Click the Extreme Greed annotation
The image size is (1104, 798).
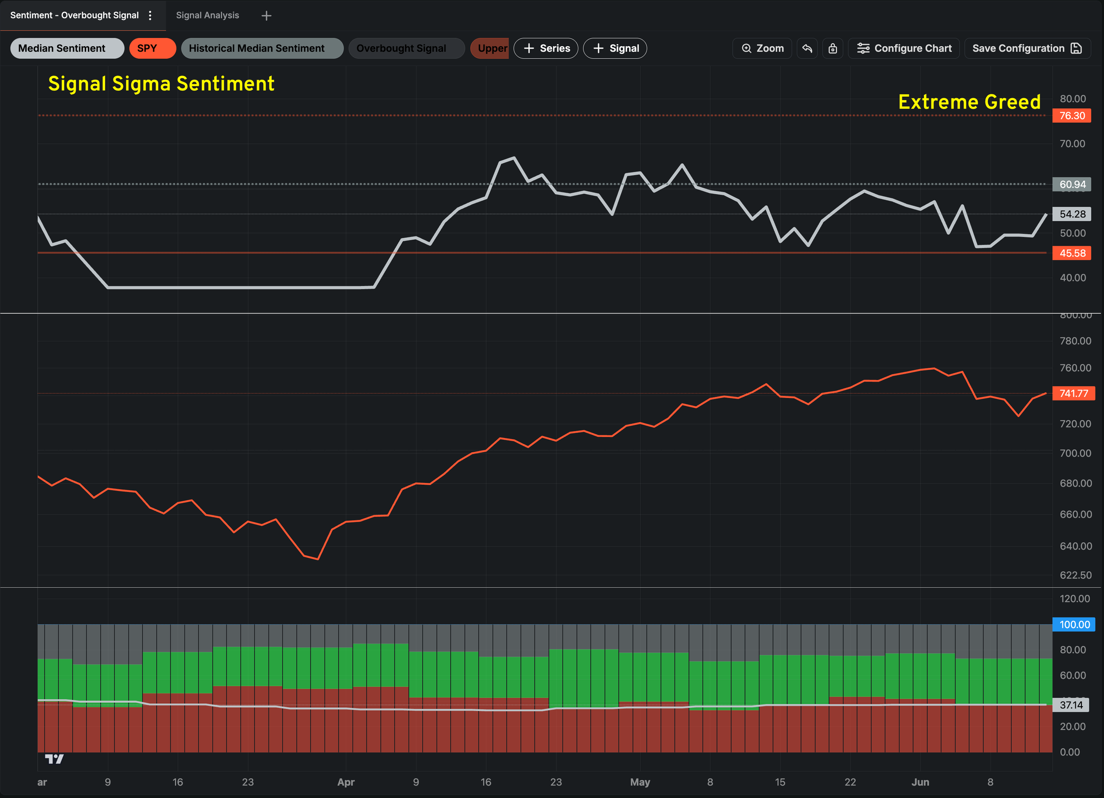970,102
